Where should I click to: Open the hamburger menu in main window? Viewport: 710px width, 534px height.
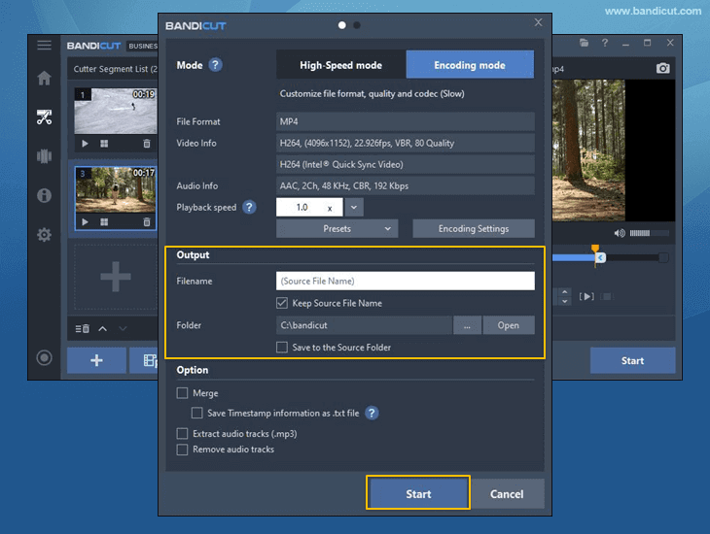(x=44, y=45)
